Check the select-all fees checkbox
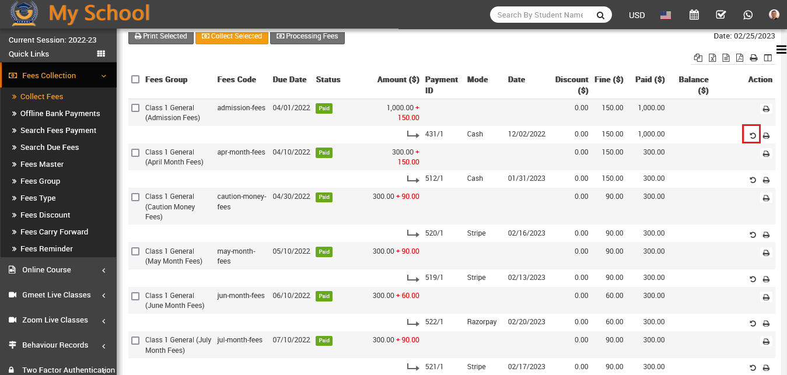The height and width of the screenshot is (375, 787). click(x=135, y=79)
